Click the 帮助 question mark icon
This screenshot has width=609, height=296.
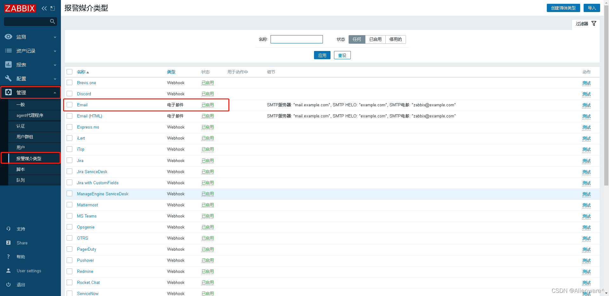click(9, 257)
